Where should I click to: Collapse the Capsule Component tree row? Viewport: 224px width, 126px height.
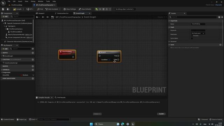click(3, 23)
